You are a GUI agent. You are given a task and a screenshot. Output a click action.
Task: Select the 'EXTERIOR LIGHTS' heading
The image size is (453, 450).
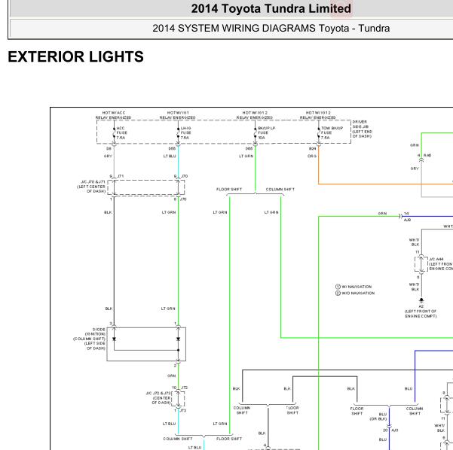point(75,56)
